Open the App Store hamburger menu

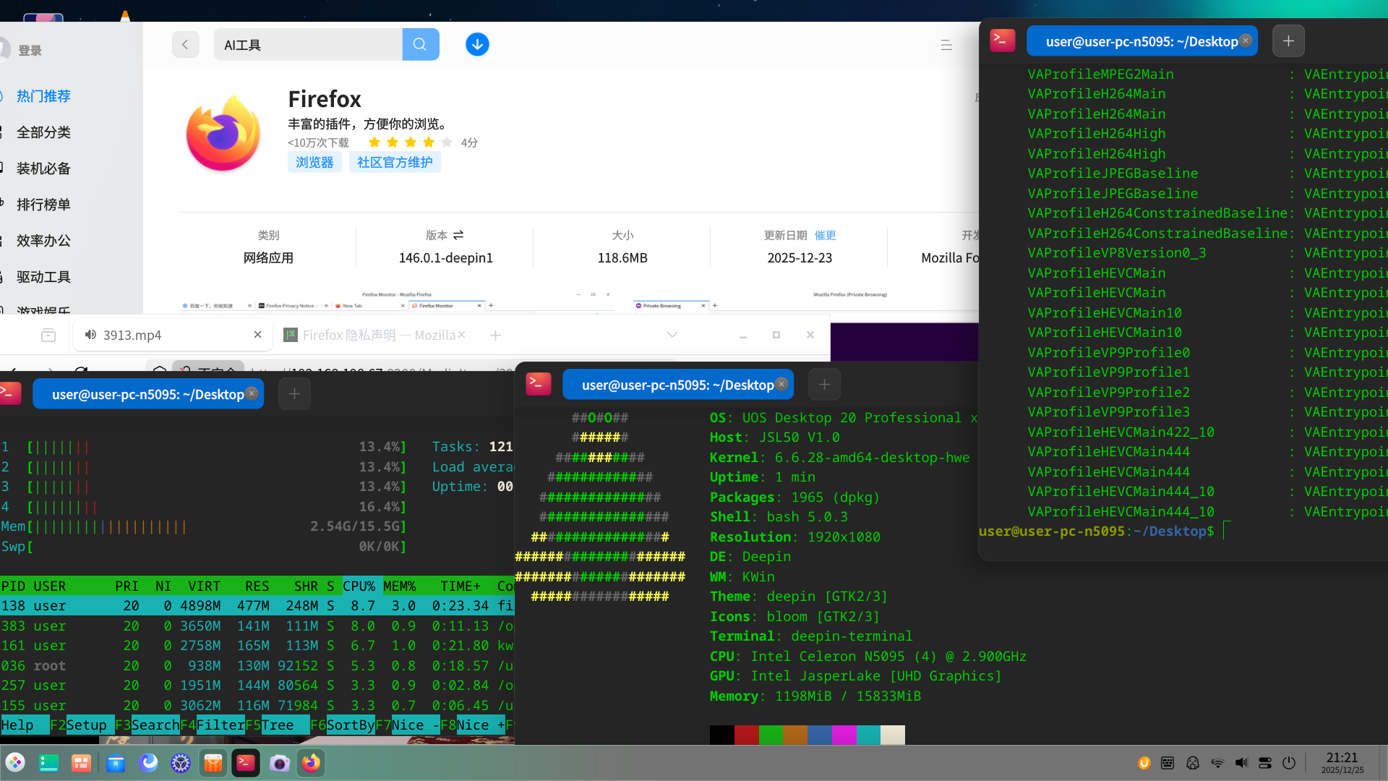tap(946, 44)
